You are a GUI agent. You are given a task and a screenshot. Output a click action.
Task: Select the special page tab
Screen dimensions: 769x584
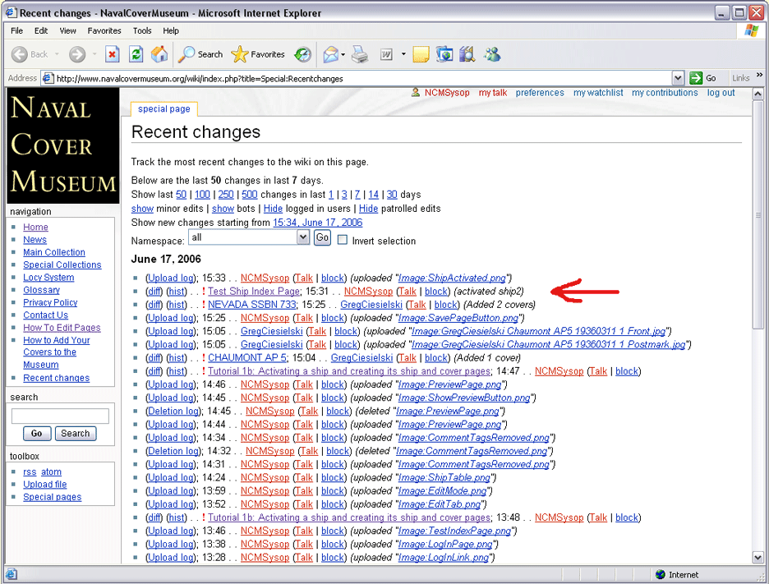click(163, 109)
